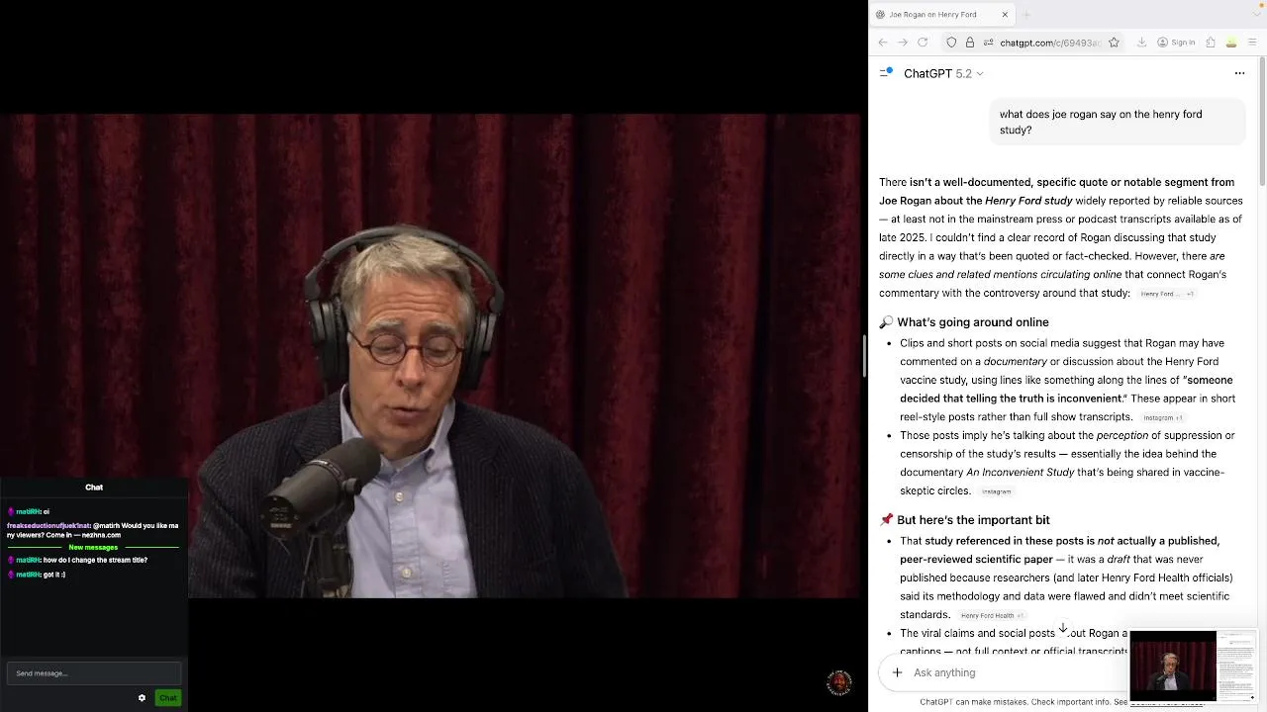Open the conversation three-dots options menu
Image resolution: width=1267 pixels, height=712 pixels.
pos(1239,73)
